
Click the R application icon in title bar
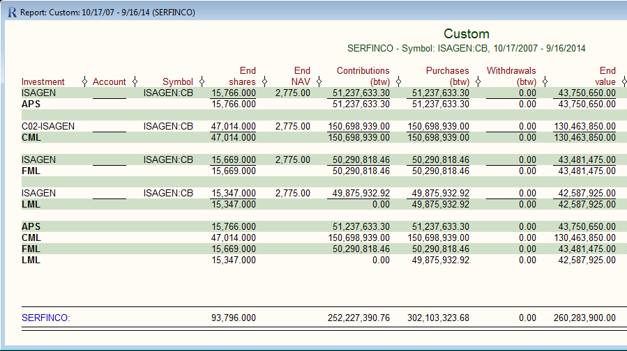point(12,13)
